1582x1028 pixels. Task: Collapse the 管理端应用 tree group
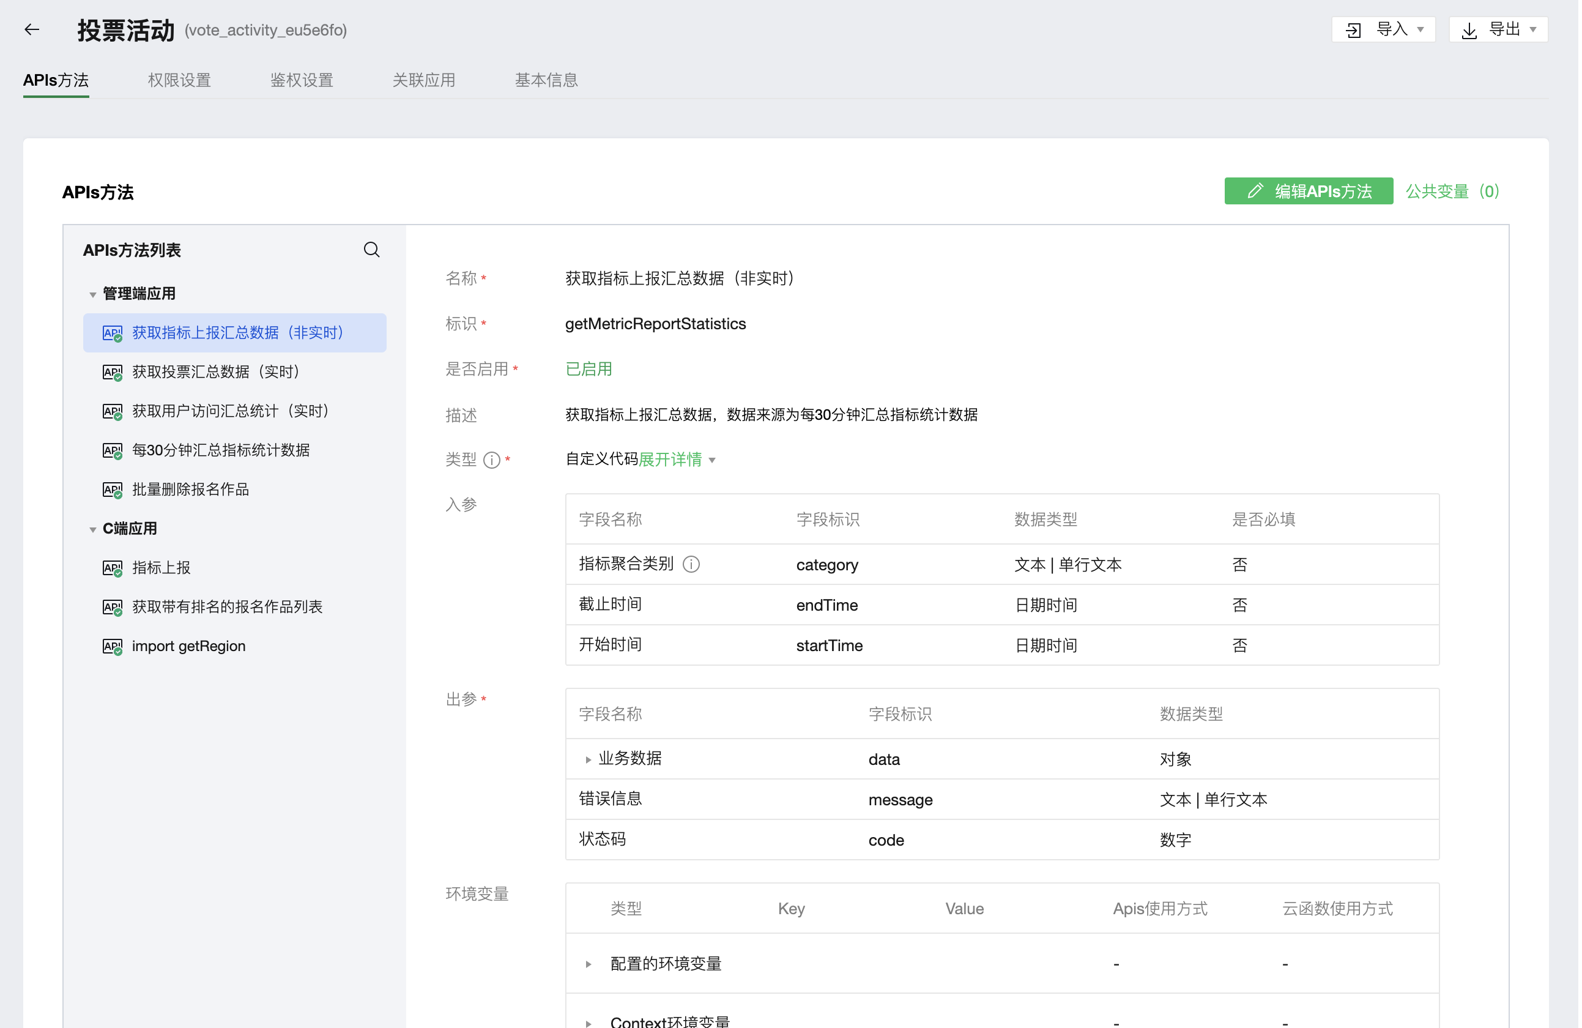click(92, 294)
